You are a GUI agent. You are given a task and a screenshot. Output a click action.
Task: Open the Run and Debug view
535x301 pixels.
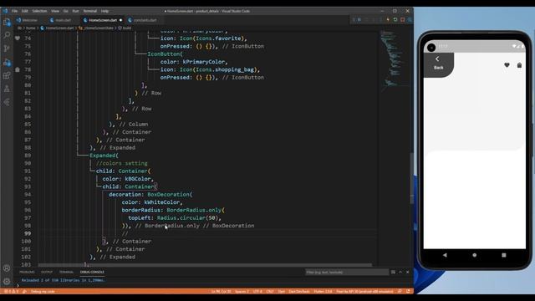7,62
